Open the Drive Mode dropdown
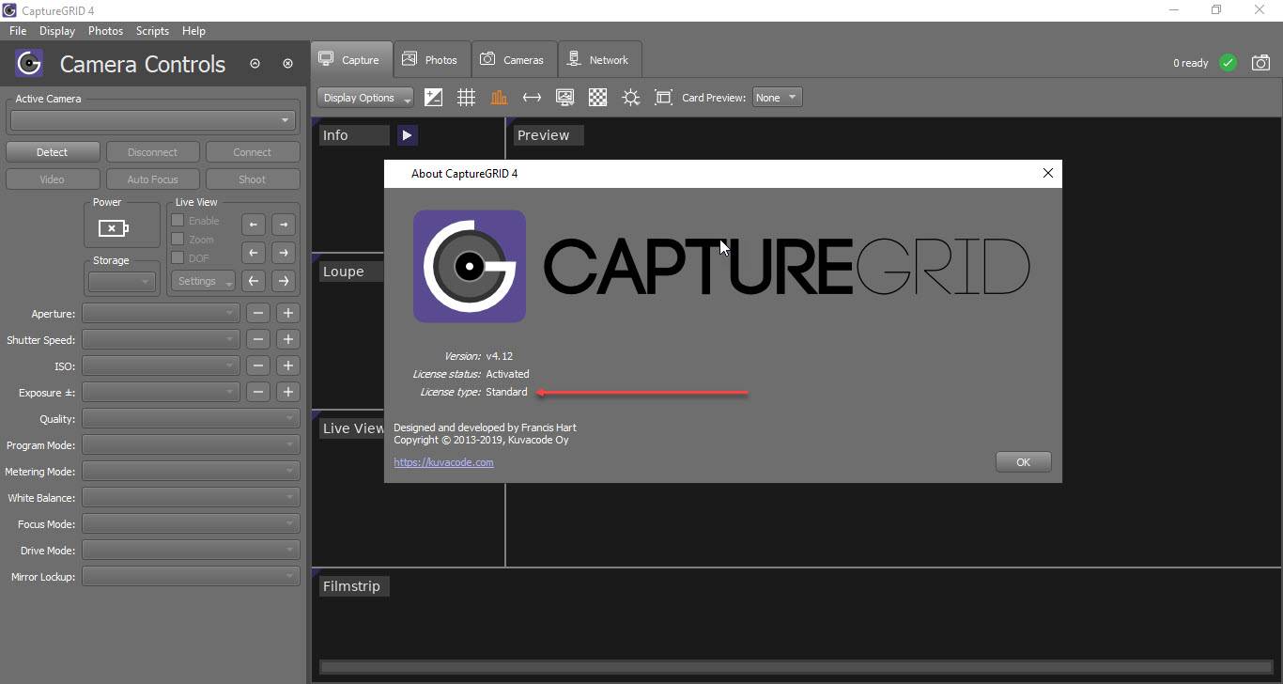 click(191, 551)
